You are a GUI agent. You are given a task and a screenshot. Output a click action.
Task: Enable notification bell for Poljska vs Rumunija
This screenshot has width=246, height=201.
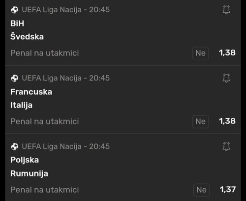click(226, 146)
